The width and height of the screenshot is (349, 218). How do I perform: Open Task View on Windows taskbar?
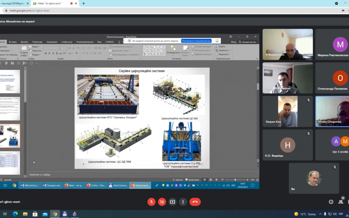[5, 214]
